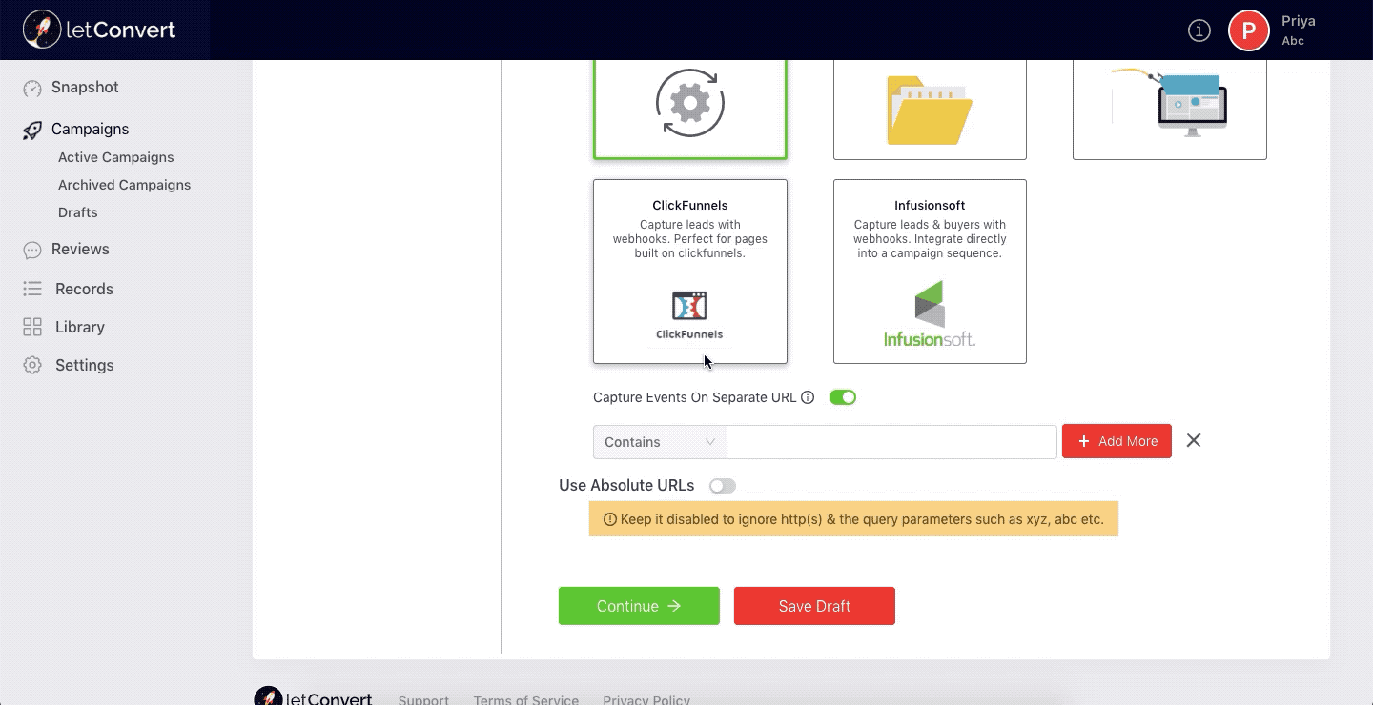Viewport: 1373px width, 705px height.
Task: Go to Archived Campaigns
Action: (x=124, y=185)
